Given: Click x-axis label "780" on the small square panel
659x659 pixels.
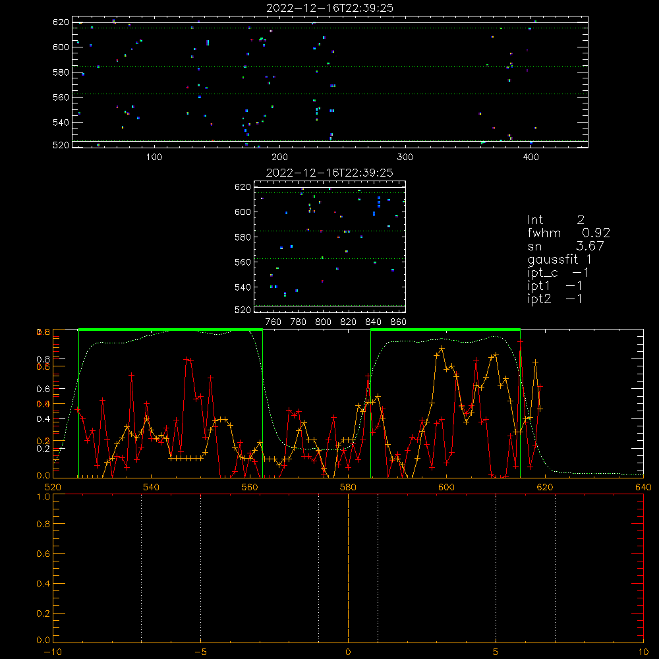Looking at the screenshot, I should (299, 322).
